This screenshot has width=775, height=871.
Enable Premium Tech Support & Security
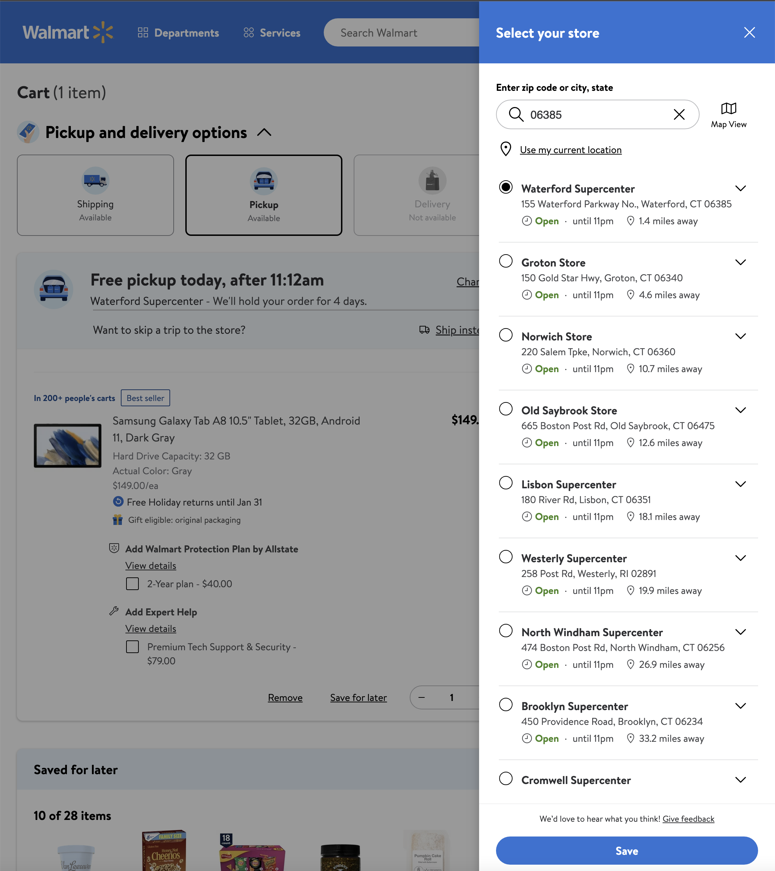coord(132,647)
